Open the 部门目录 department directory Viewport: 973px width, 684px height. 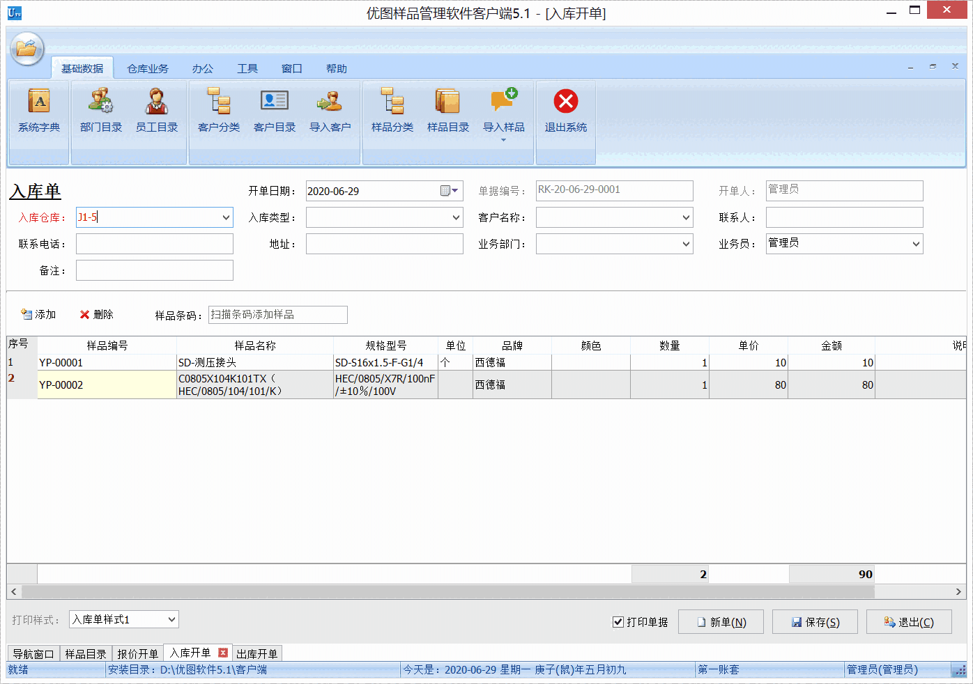(x=100, y=111)
